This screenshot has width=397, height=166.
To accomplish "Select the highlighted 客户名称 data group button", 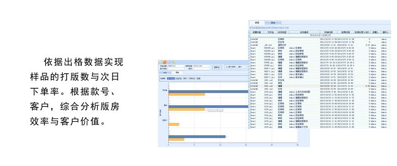I will click(171, 79).
